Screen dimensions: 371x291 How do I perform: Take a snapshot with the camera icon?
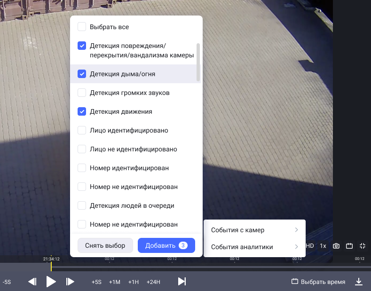[336, 246]
